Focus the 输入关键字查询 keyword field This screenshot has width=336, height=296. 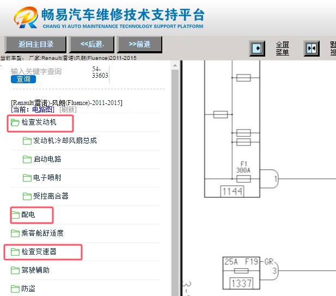pos(36,71)
